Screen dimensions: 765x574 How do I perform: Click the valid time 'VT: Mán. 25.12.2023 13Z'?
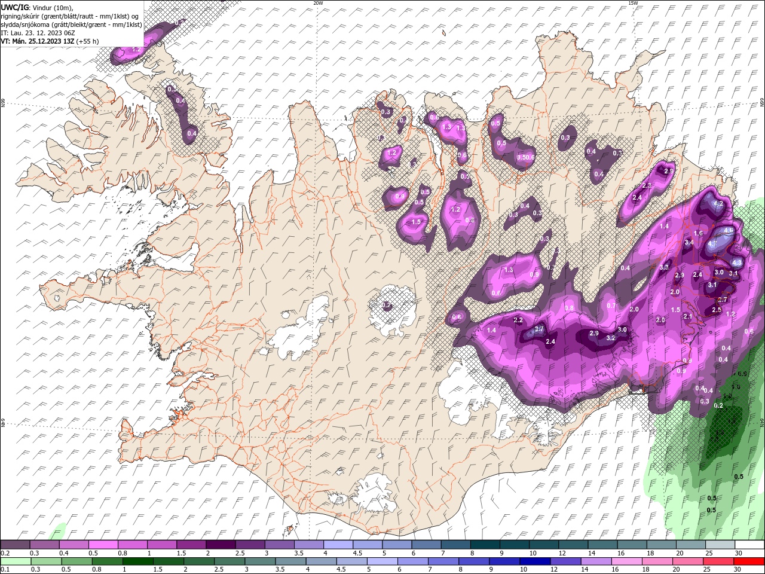38,41
